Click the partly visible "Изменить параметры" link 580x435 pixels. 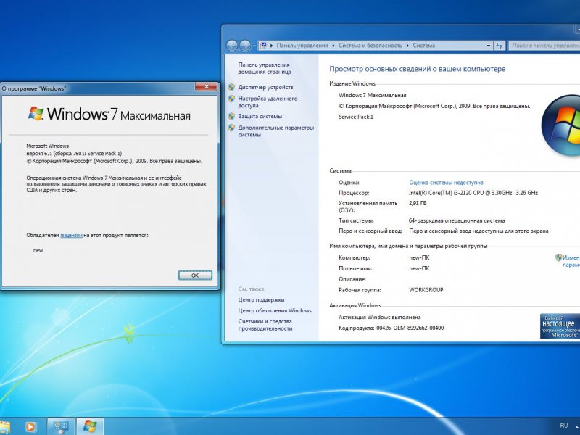[x=571, y=261]
